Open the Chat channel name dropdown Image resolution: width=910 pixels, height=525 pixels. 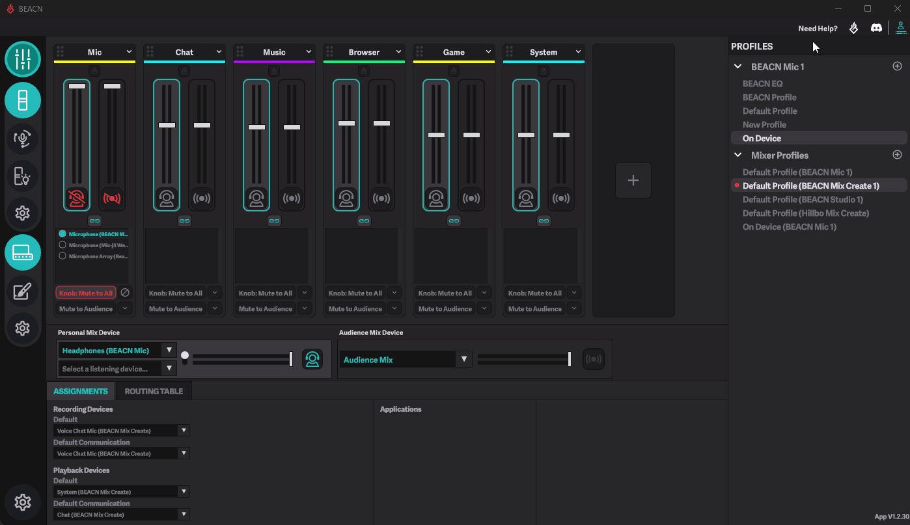[219, 52]
